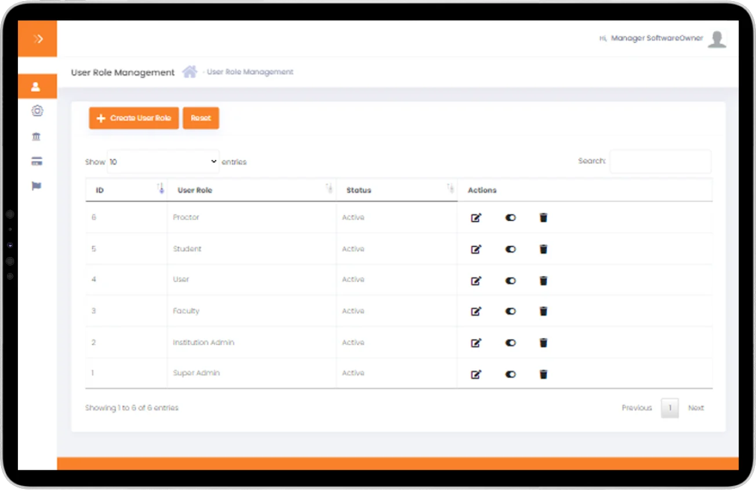Open the bank institution icon in sidebar
Viewport: 756px width, 490px height.
(x=37, y=137)
